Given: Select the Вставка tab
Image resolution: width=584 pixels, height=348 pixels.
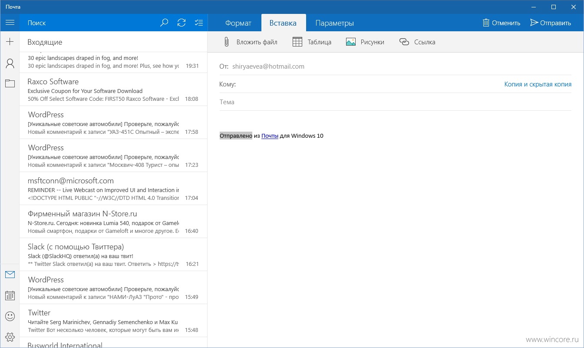Looking at the screenshot, I should pos(283,23).
